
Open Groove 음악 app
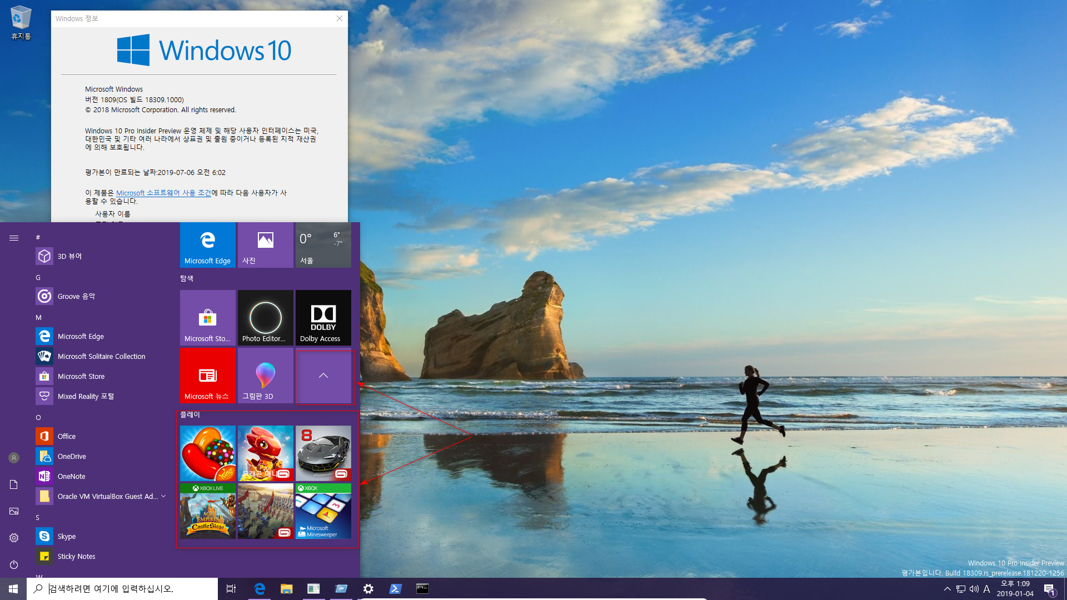click(x=76, y=296)
